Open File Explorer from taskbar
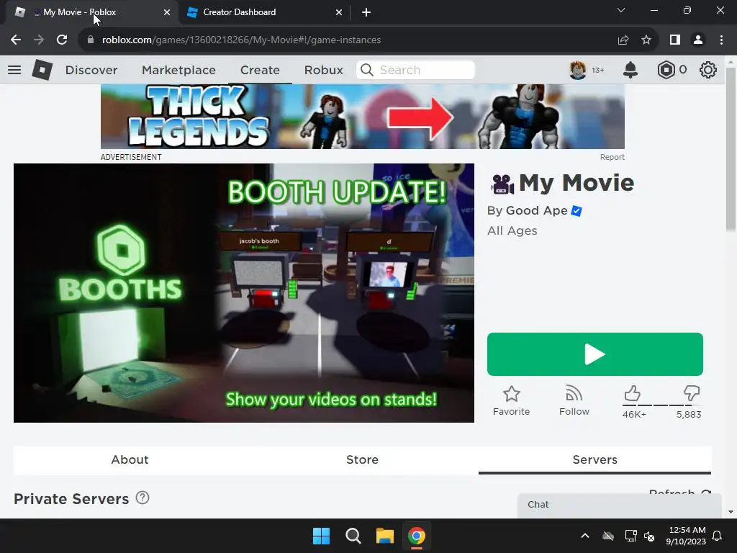The image size is (737, 553). pos(384,536)
